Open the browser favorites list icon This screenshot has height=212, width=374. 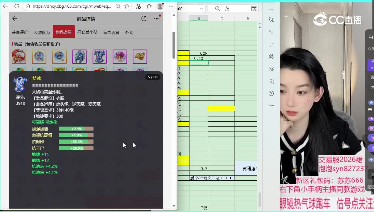tap(149, 6)
